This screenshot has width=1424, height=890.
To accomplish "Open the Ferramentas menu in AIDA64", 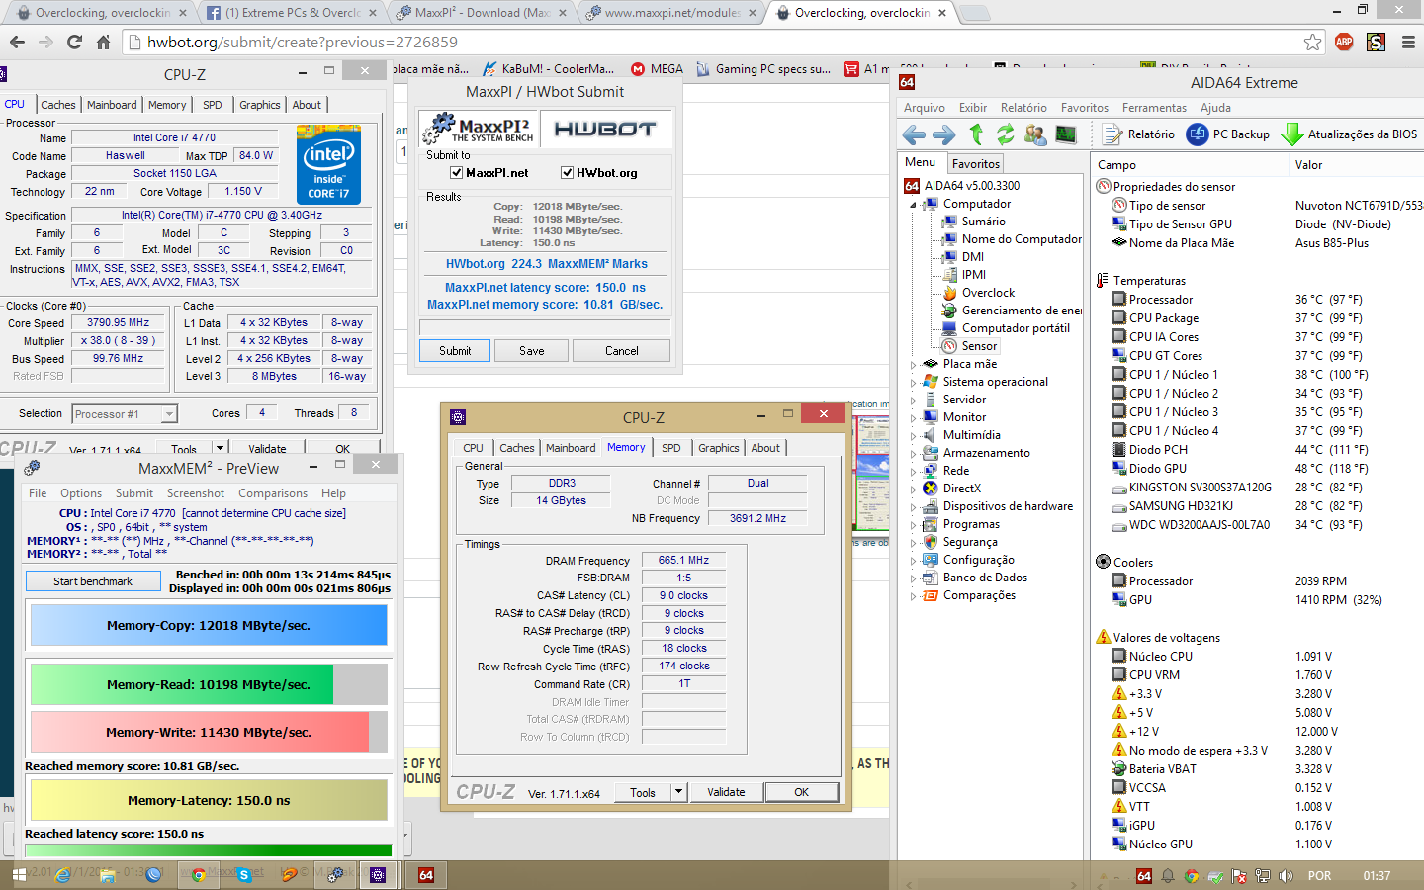I will click(1154, 108).
